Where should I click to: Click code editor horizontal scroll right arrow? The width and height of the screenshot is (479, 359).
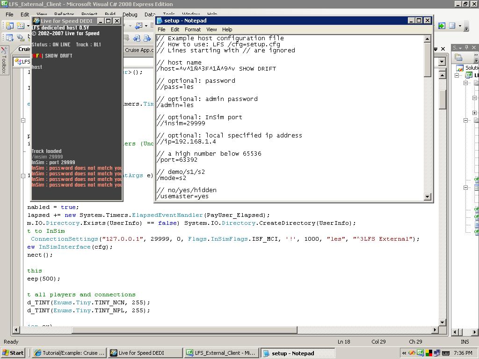click(x=435, y=330)
